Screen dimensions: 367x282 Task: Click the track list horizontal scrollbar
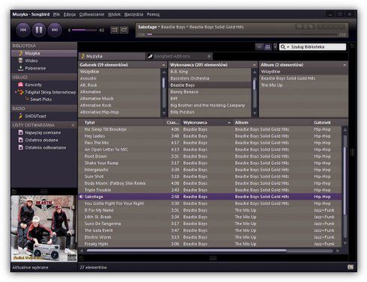(x=186, y=251)
